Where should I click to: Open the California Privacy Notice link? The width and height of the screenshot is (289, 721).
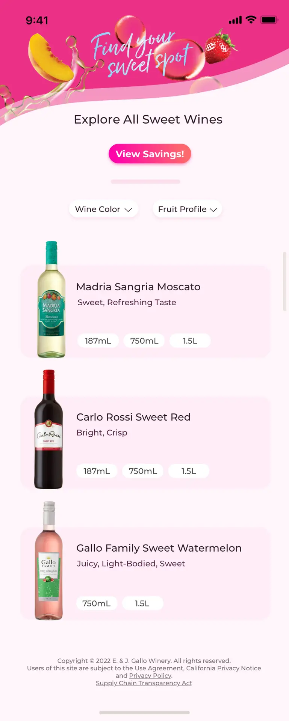(224, 668)
